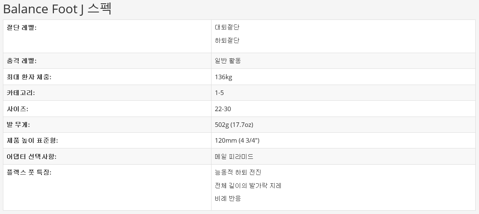The height and width of the screenshot is (214, 479).
Task: Select the "하퇴절단" value text
Action: [227, 41]
